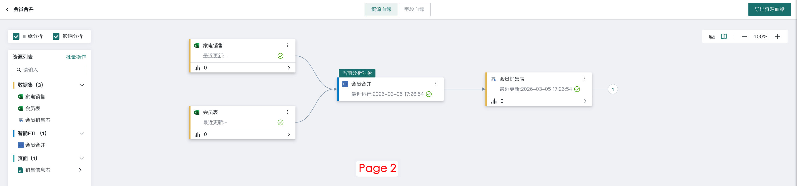Open the three-dot menu on 会员表 card

tap(287, 112)
